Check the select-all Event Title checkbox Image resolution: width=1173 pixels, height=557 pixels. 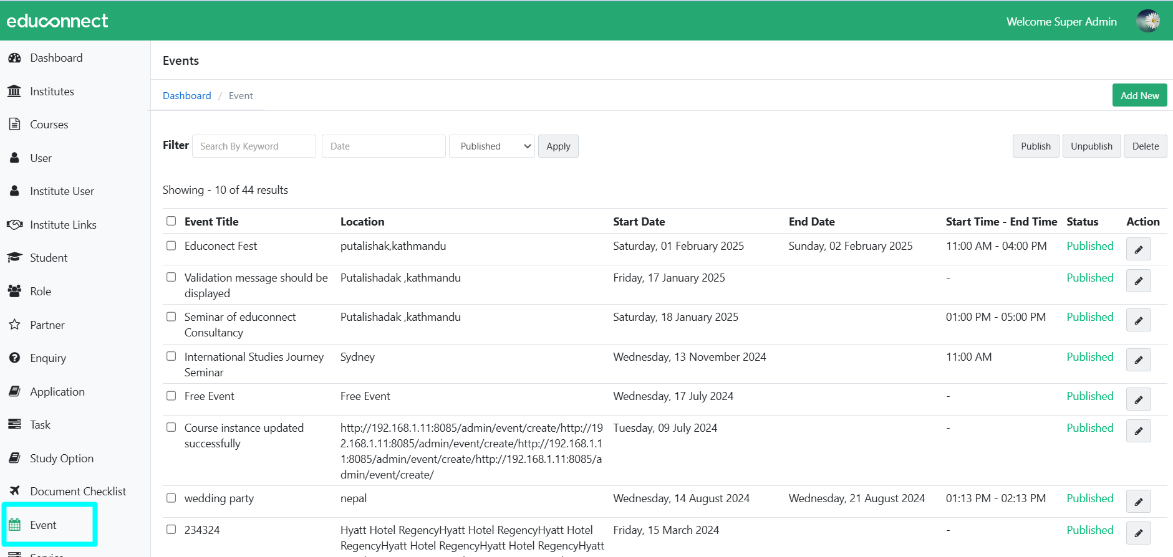coord(171,221)
